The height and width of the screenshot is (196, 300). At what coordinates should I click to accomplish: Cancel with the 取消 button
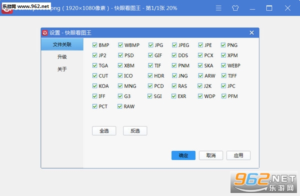click(211, 155)
